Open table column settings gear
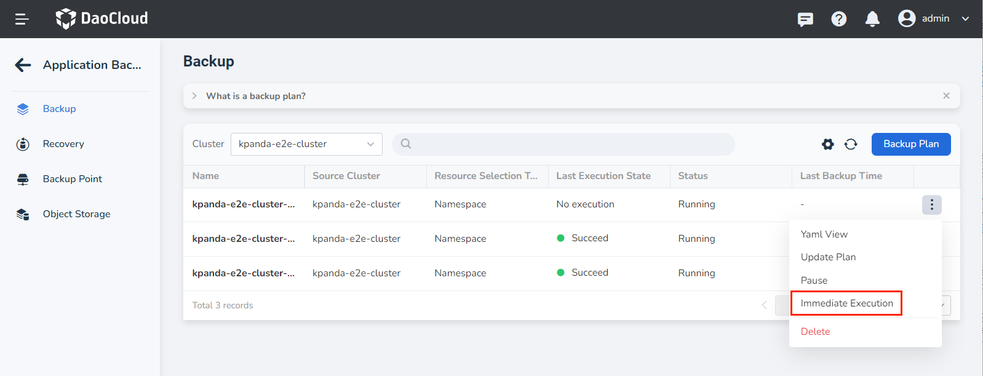The image size is (983, 376). pyautogui.click(x=827, y=144)
